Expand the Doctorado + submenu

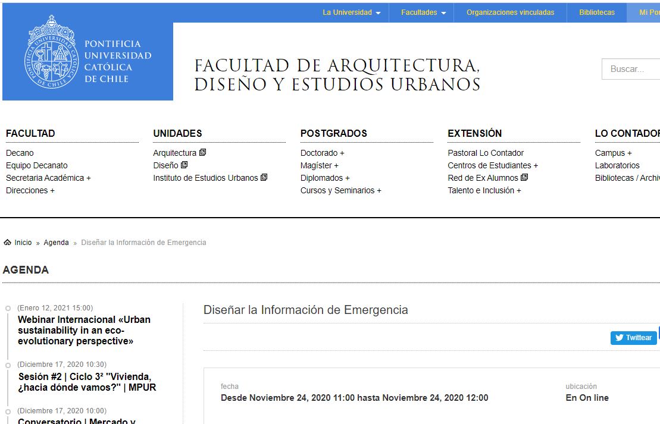(x=323, y=153)
